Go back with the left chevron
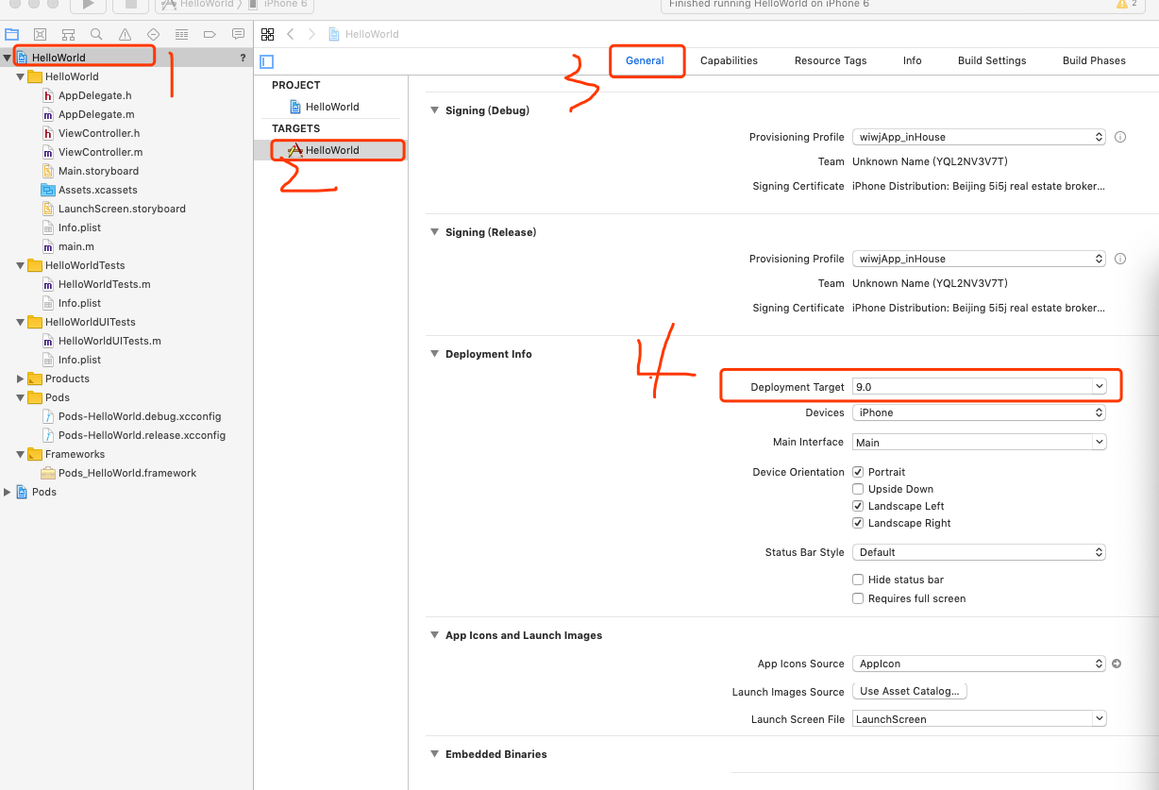 (290, 34)
